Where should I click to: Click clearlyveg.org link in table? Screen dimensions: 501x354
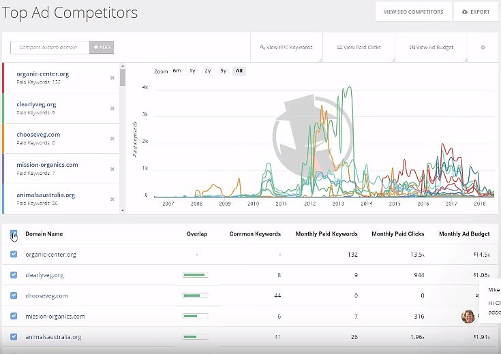[44, 275]
